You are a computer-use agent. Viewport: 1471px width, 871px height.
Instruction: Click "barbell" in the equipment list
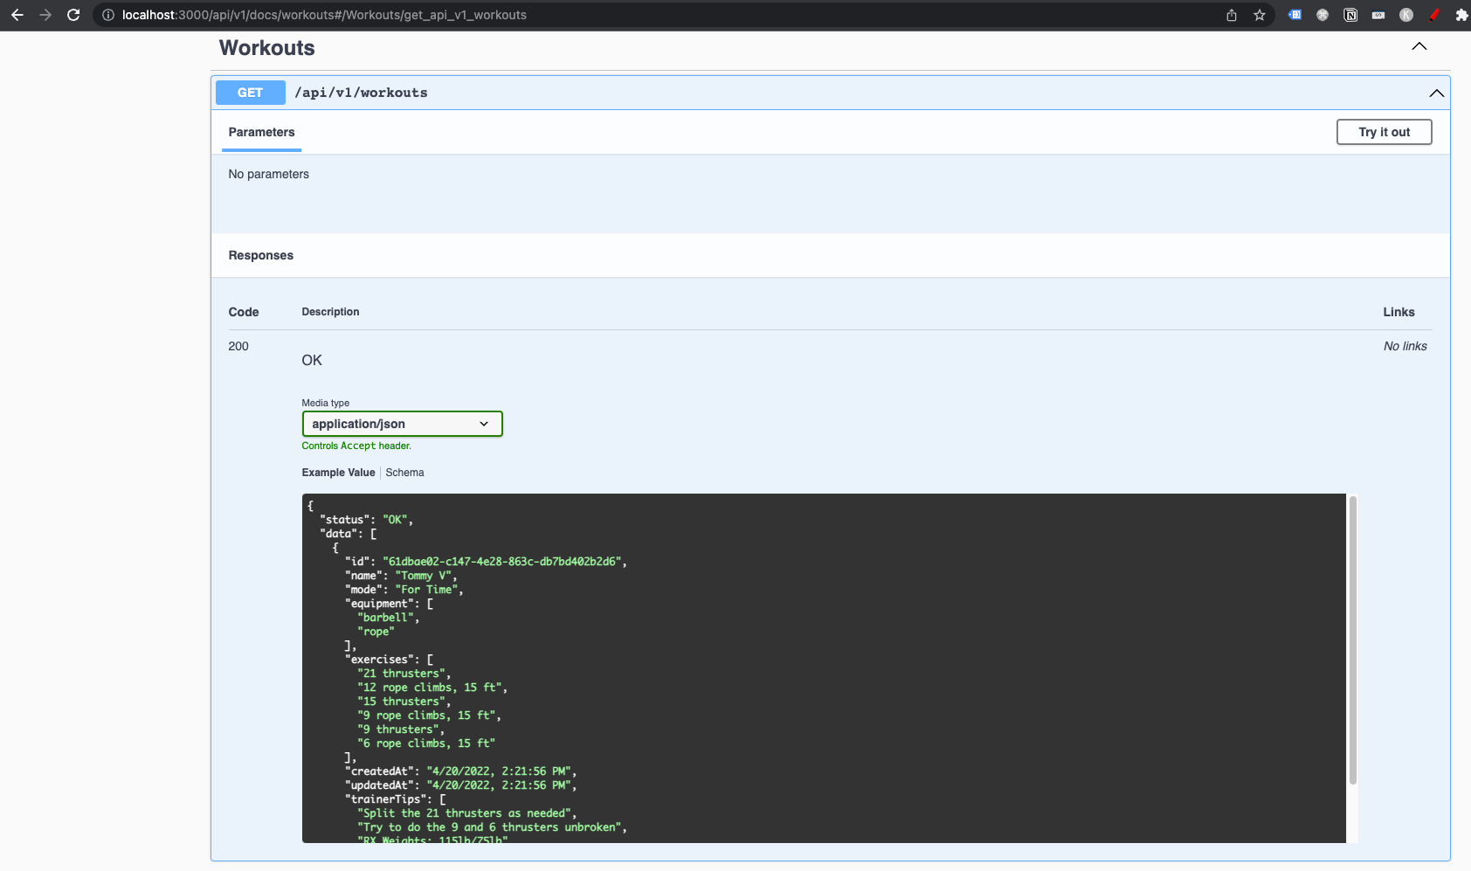(385, 618)
